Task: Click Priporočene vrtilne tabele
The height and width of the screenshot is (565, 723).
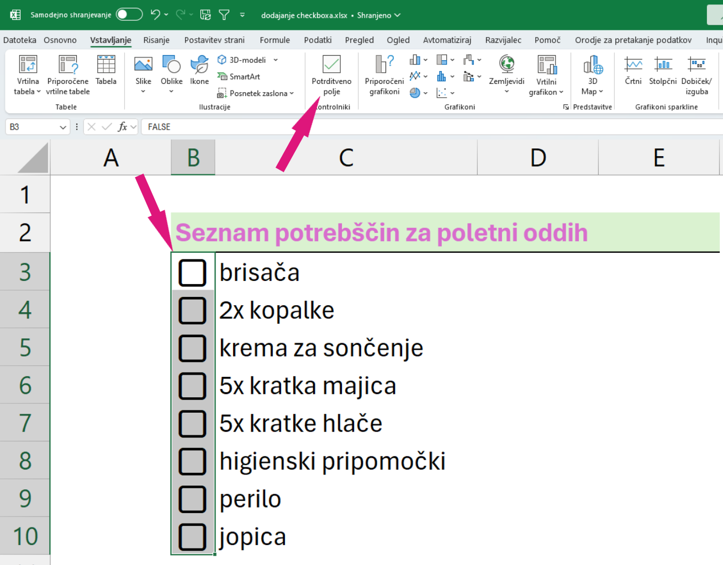Action: (68, 75)
